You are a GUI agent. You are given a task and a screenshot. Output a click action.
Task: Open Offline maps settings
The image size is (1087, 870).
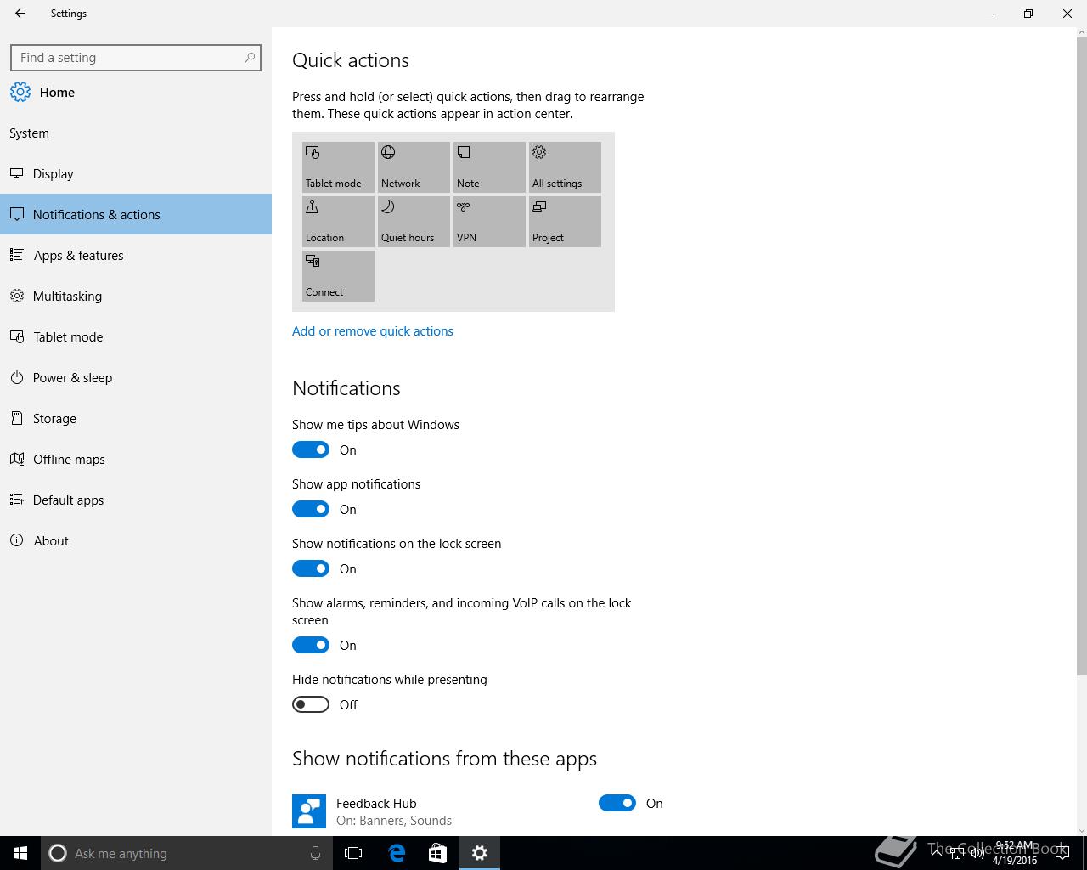coord(136,459)
